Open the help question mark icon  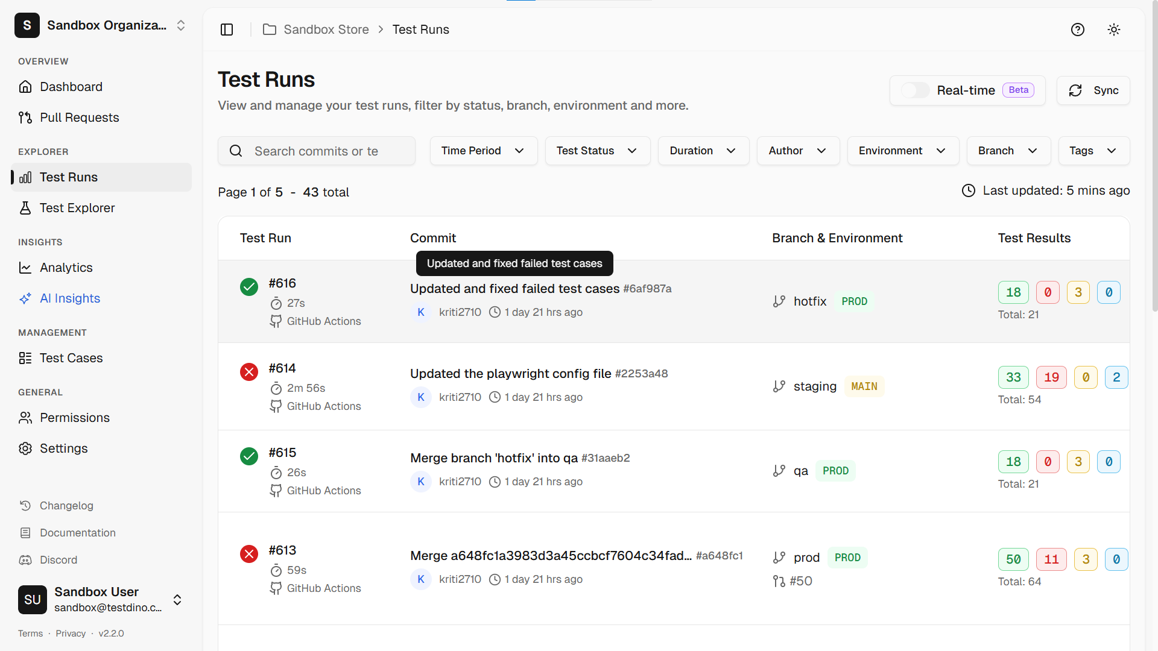coord(1077,30)
